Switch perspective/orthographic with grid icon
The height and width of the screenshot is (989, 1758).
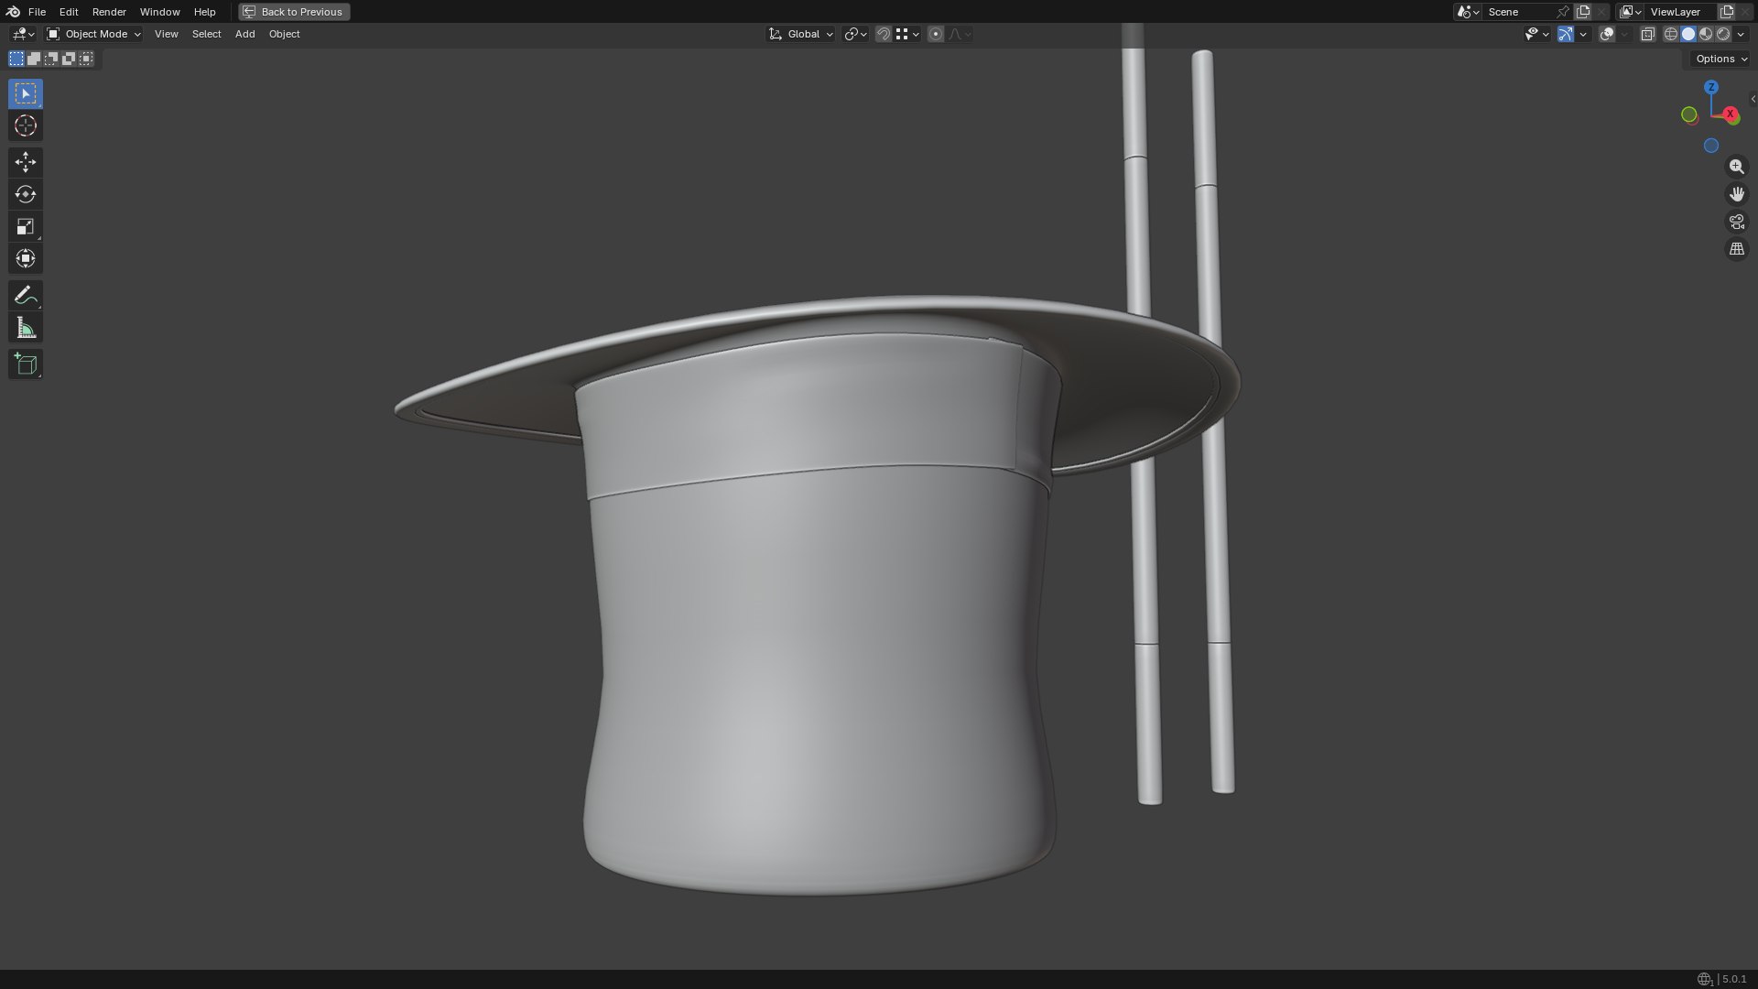pyautogui.click(x=1736, y=249)
